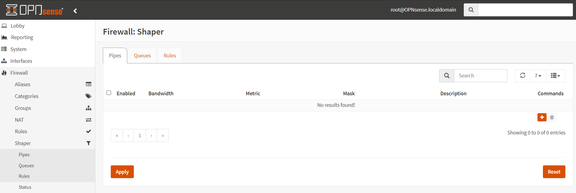Screen dimensions: 576x193
Task: Sort the table by the Bandwidth column
Action: [161, 93]
